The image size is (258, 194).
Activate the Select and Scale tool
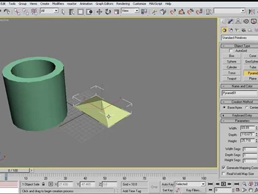116,12
